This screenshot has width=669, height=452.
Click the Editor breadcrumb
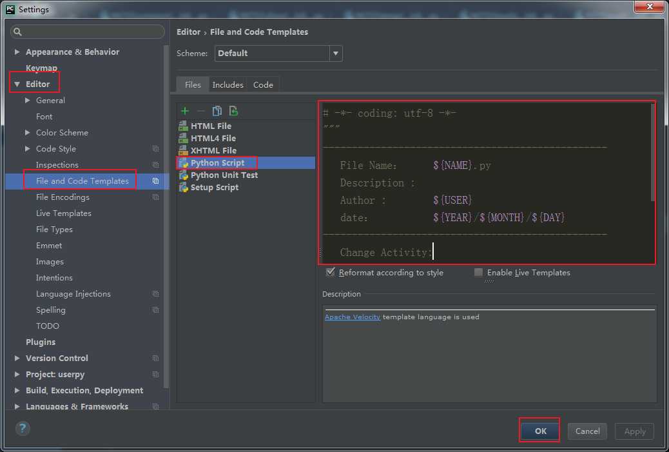click(188, 32)
